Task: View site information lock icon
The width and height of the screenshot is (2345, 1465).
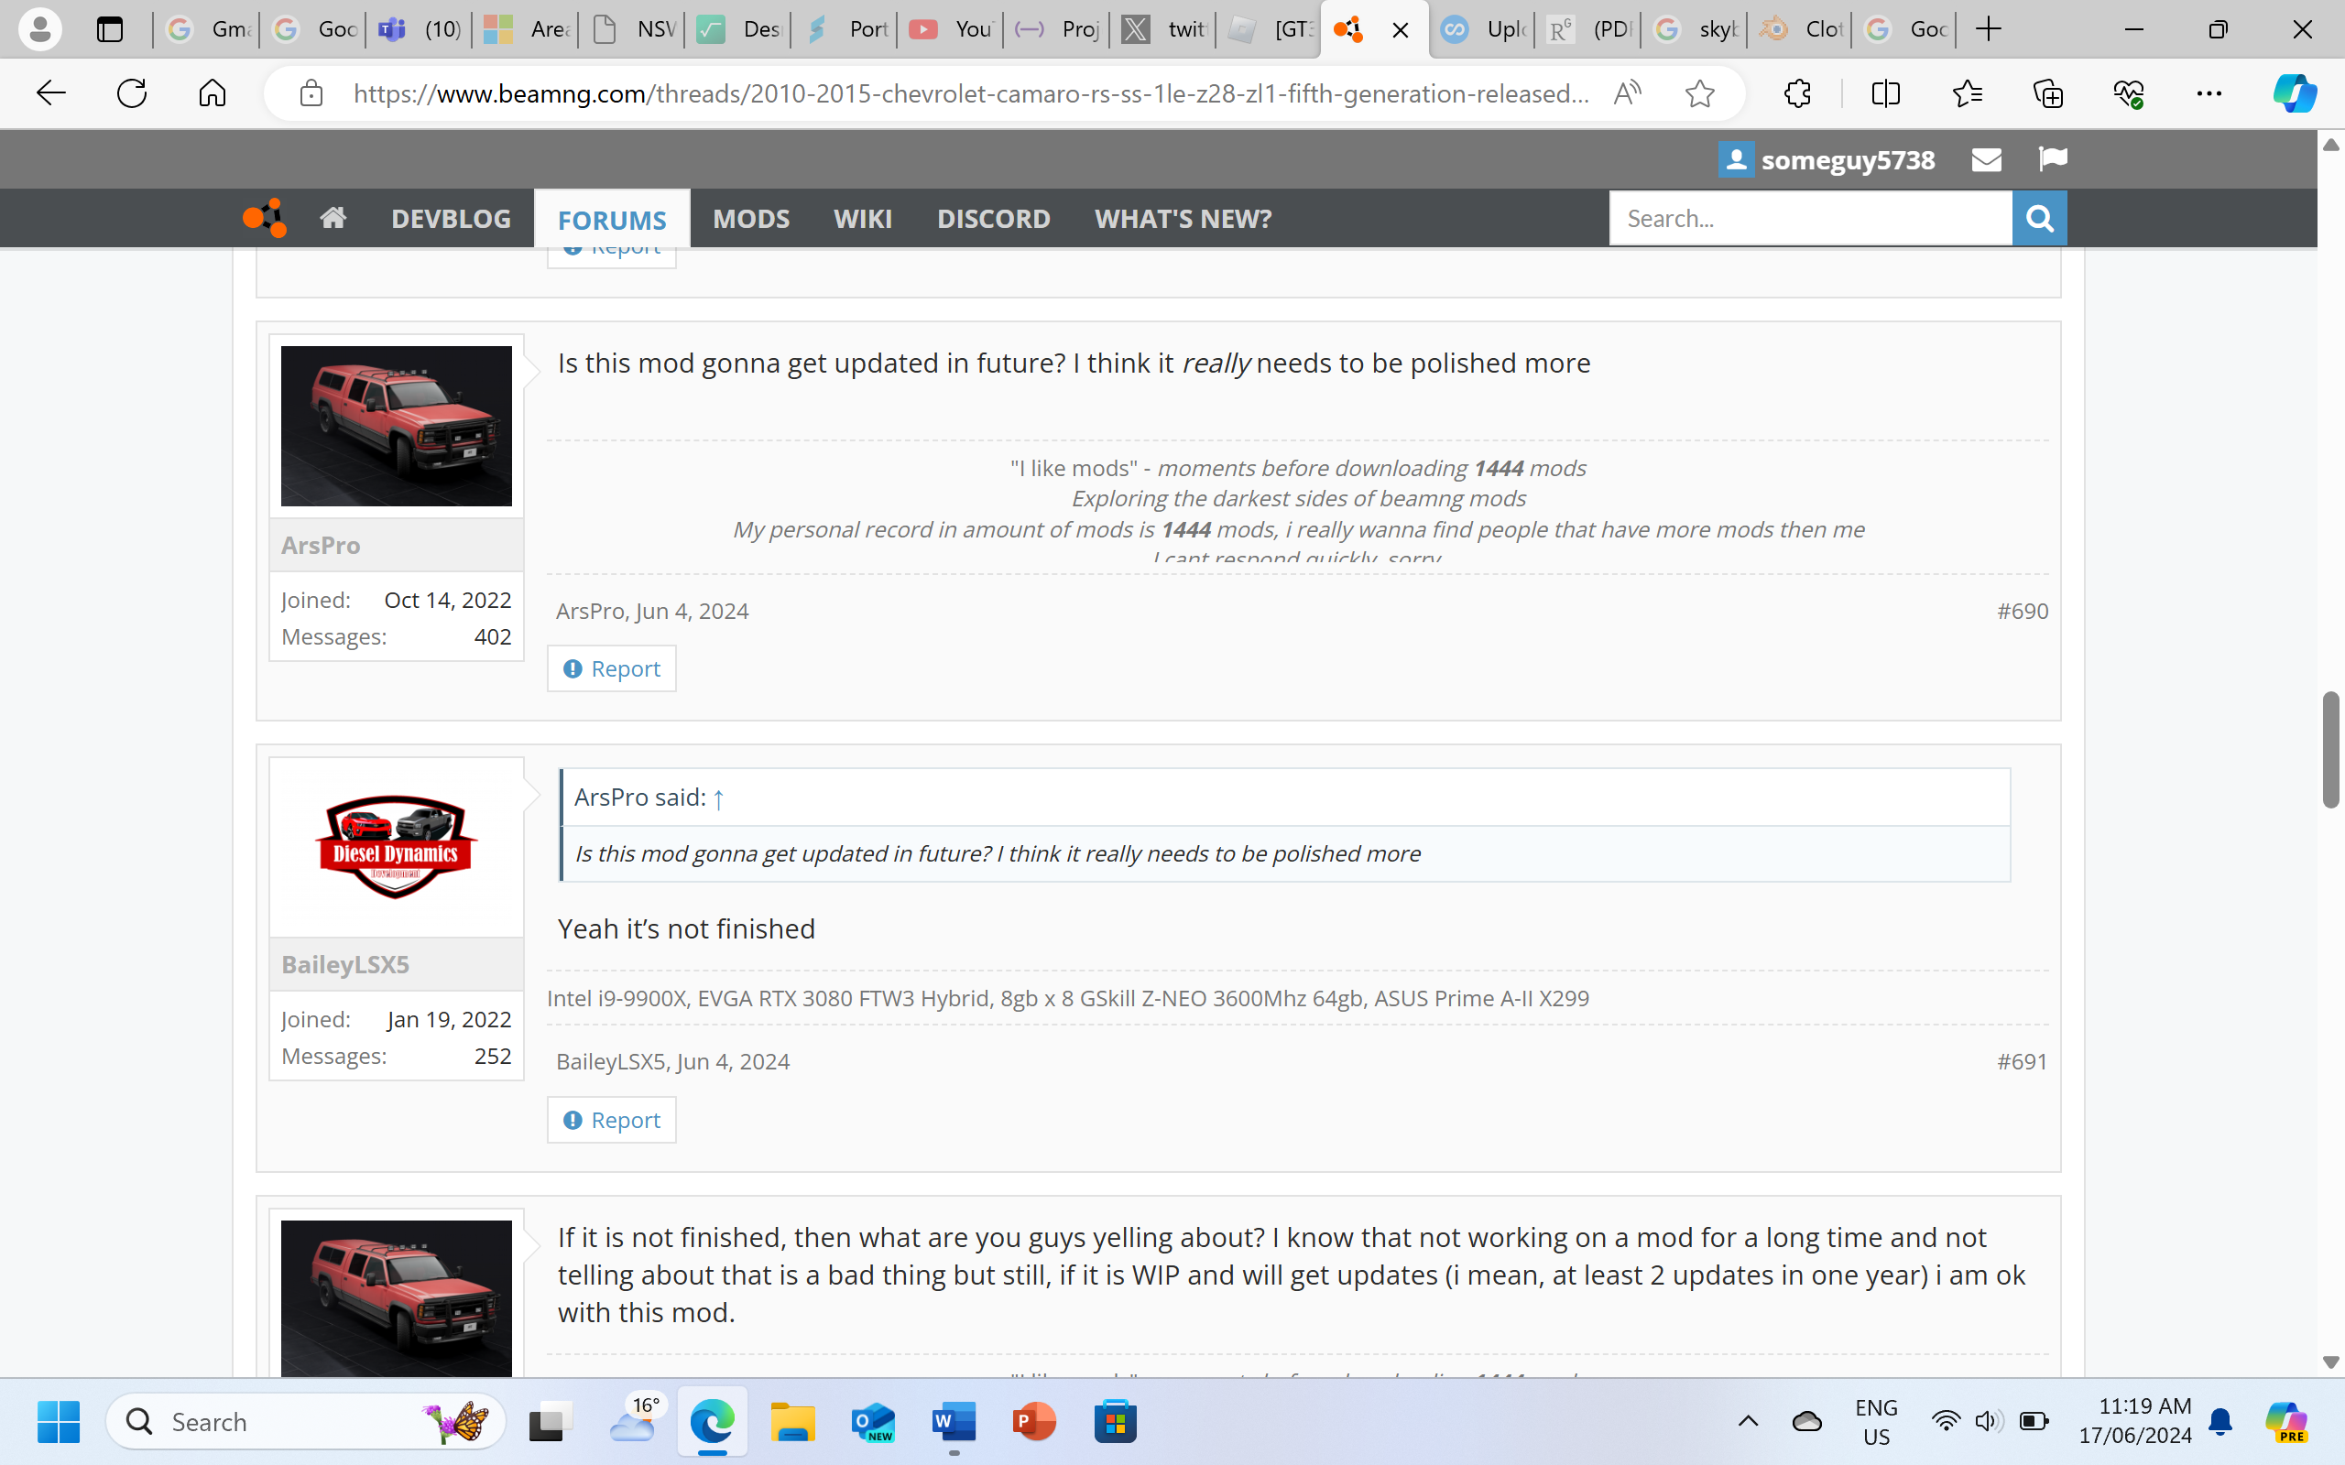Action: pos(311,93)
